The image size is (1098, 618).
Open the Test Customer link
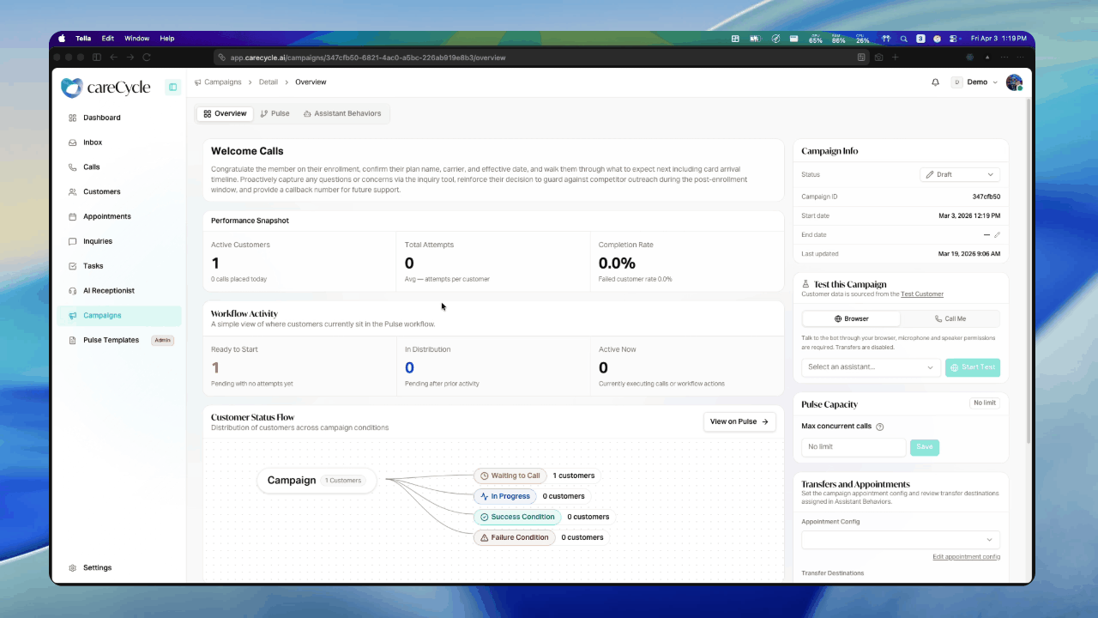921,294
